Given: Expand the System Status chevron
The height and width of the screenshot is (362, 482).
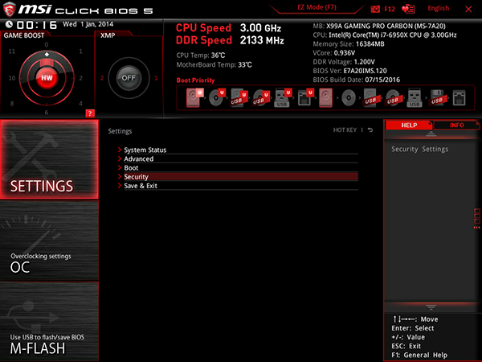Looking at the screenshot, I should [120, 150].
